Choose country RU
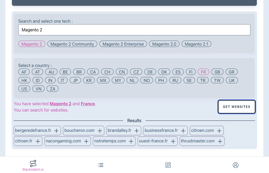The width and height of the screenshot is (269, 173). pyautogui.click(x=175, y=80)
